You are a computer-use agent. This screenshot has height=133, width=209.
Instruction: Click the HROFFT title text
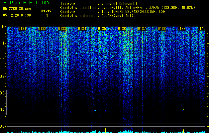click(x=21, y=3)
